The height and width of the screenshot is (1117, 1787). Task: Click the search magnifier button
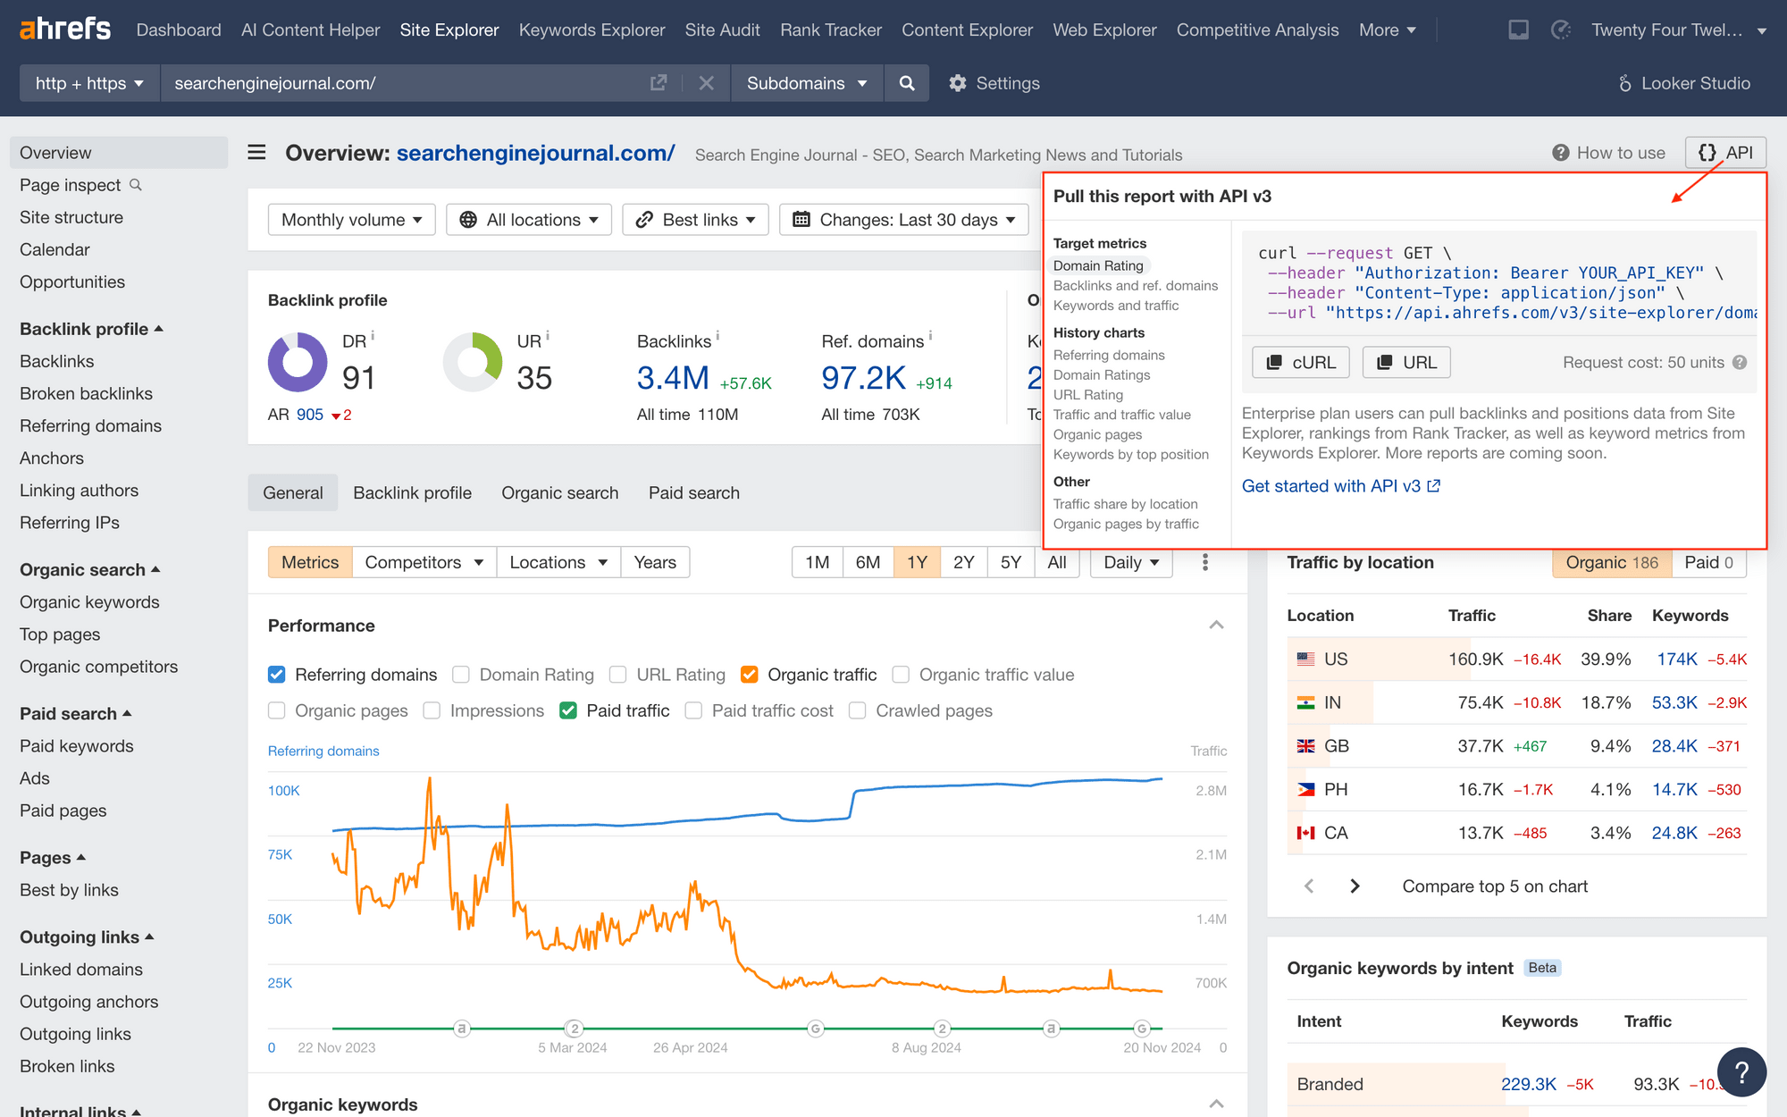pyautogui.click(x=907, y=83)
